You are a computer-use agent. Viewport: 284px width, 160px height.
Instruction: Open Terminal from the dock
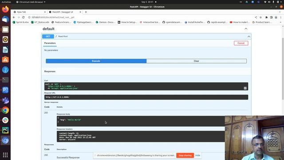5,80
